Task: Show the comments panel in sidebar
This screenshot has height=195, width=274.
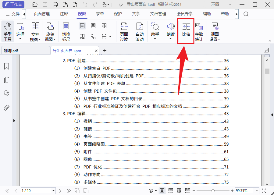Action: pyautogui.click(x=6, y=94)
